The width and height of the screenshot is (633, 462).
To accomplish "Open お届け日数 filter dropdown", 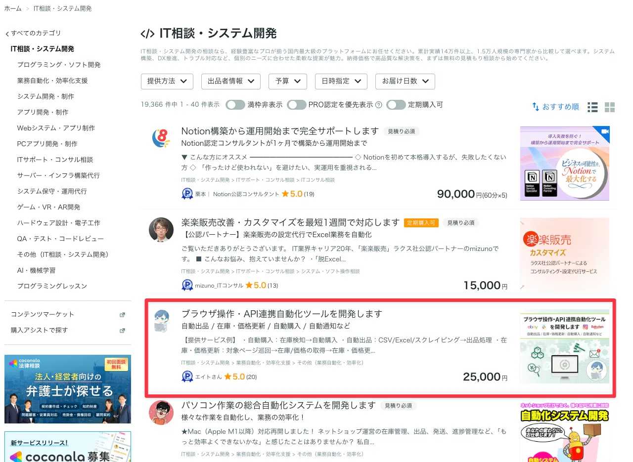I will (x=405, y=81).
